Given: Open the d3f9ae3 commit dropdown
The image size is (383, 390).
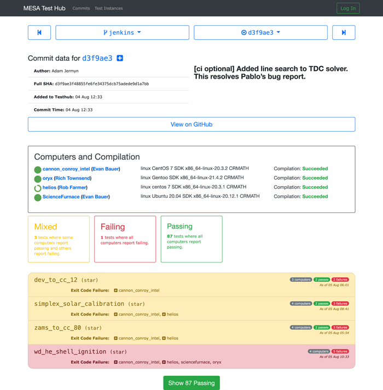Looking at the screenshot, I should click(x=260, y=33).
